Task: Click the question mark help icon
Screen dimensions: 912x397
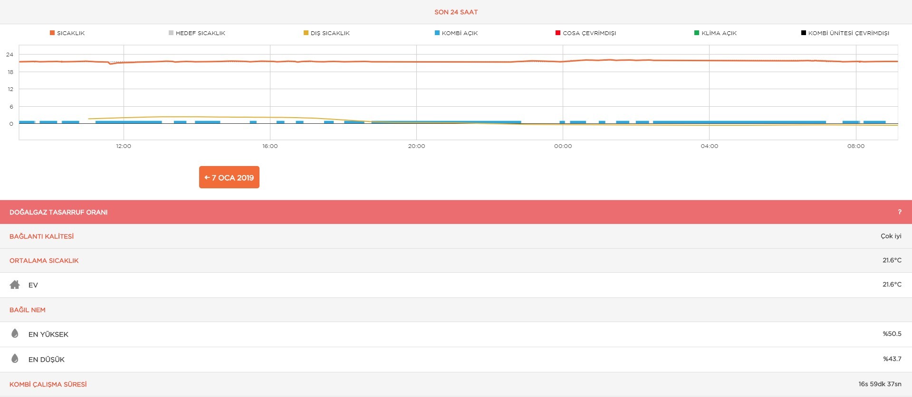Action: (x=899, y=212)
